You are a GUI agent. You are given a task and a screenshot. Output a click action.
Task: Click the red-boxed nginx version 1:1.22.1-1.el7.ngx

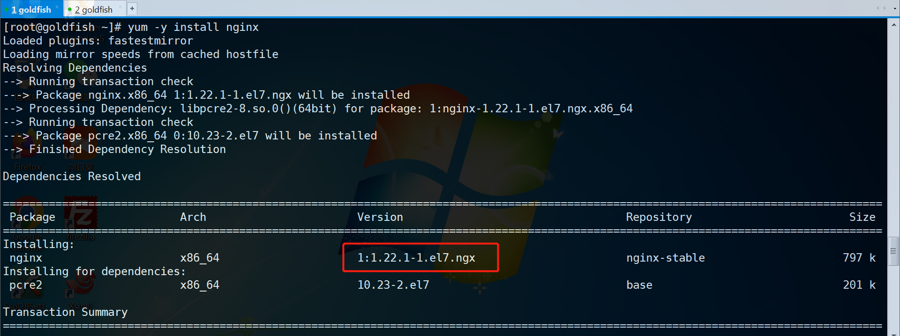click(416, 258)
